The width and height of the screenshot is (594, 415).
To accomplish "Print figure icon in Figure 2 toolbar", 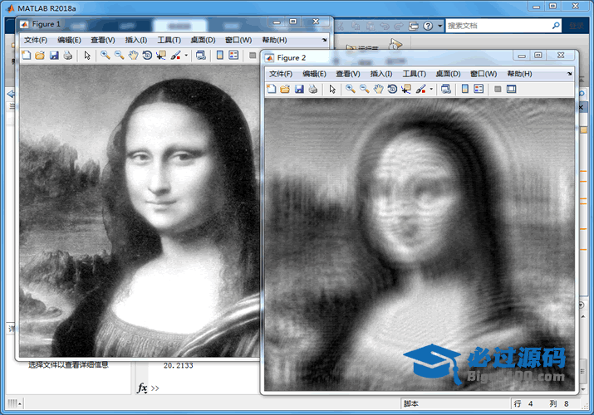I will coord(313,89).
